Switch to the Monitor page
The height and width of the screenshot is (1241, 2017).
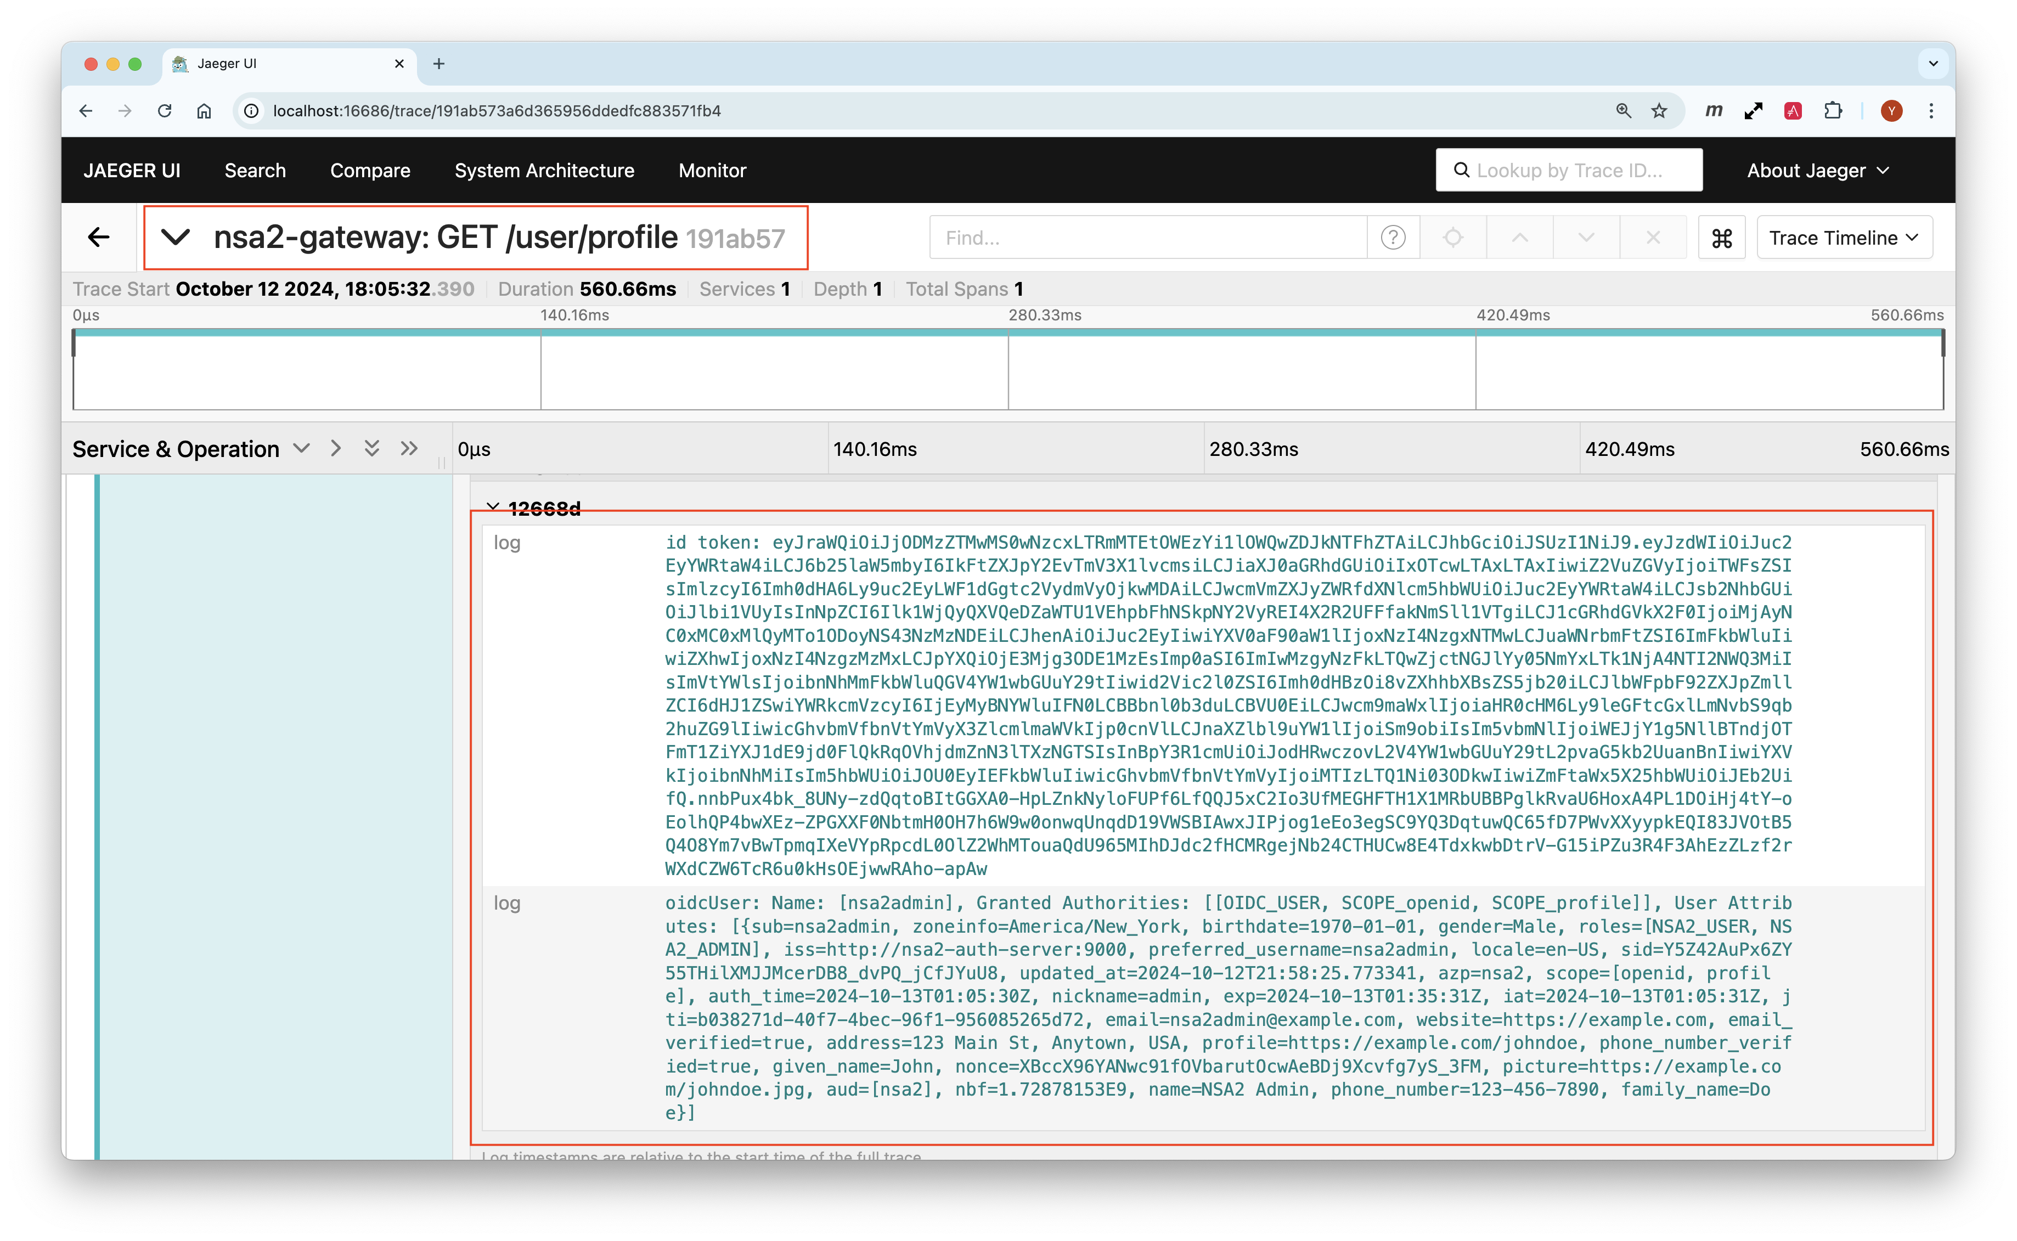coord(712,171)
